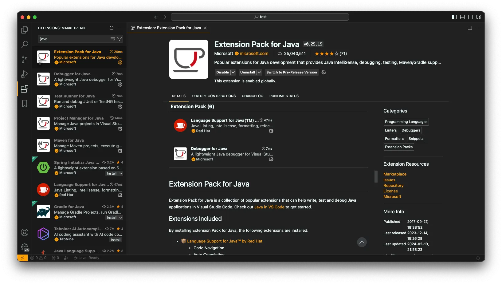Open errors and warnings in status bar
The width and height of the screenshot is (502, 284).
tap(38, 258)
